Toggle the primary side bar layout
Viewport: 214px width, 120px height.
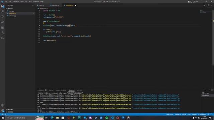click(189, 2)
